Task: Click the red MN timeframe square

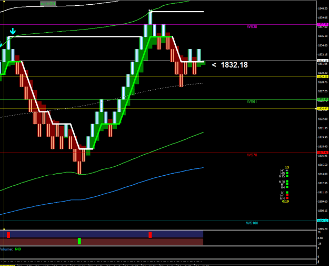Action: pos(287,198)
